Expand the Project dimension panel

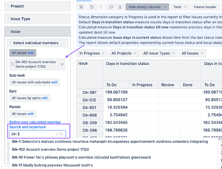click(x=37, y=6)
